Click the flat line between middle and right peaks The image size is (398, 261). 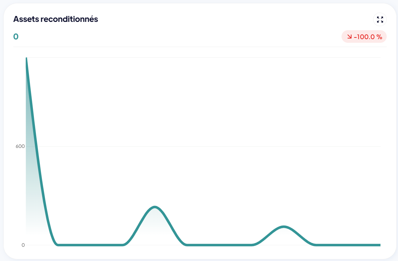(x=219, y=245)
